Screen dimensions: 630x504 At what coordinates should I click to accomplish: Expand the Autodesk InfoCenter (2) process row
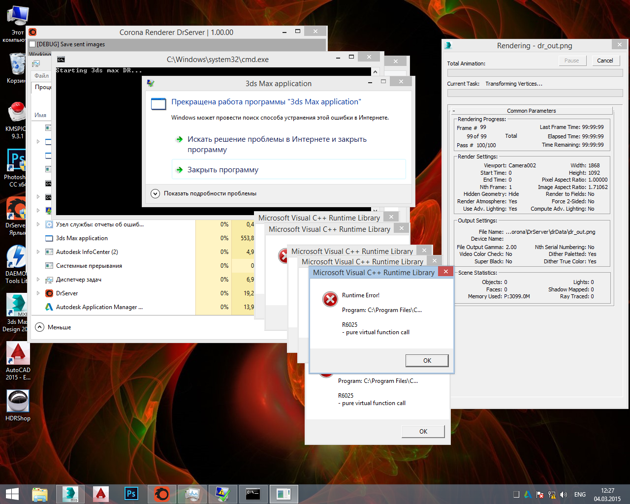(38, 252)
